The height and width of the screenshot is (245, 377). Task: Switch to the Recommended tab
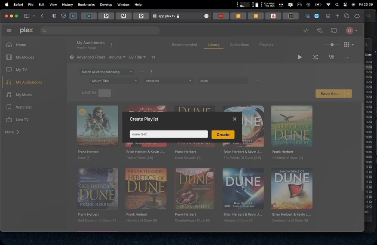pos(184,45)
